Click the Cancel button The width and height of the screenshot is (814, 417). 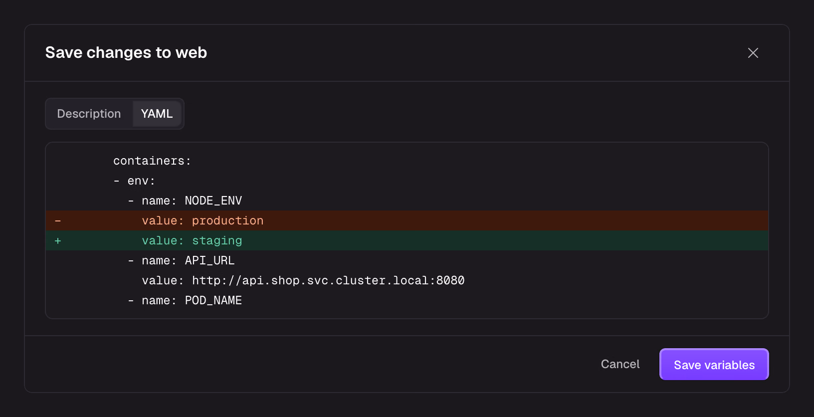click(620, 364)
